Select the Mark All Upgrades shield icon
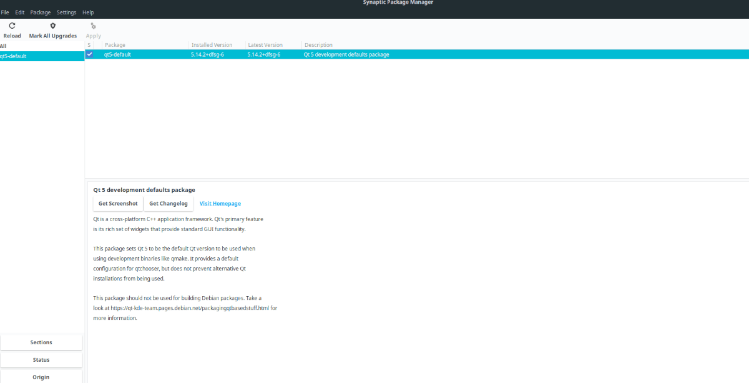 coord(52,28)
